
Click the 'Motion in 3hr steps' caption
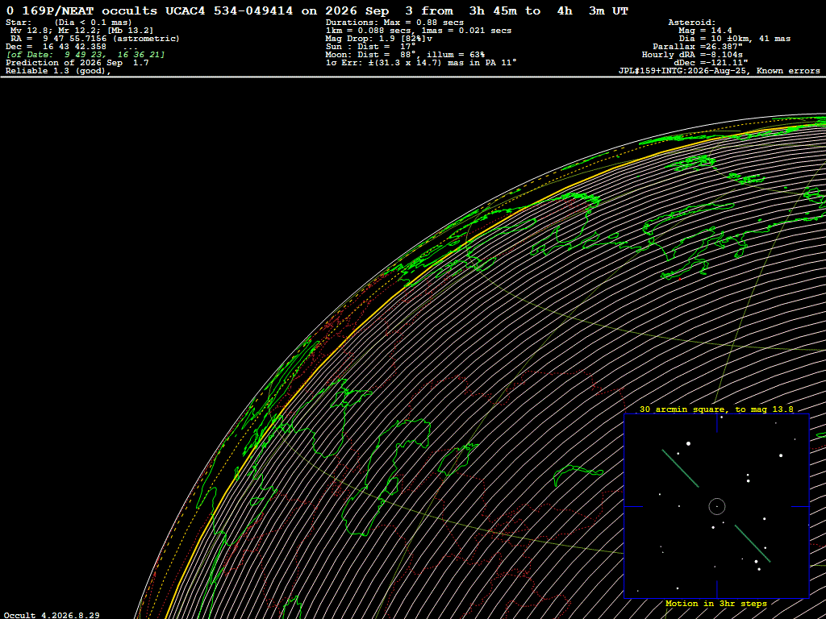(716, 603)
